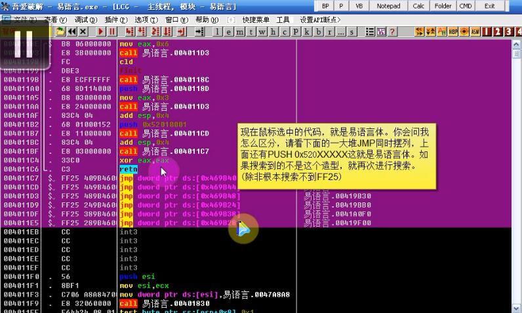Run the program with the red play icon
Viewport: 522px width, 313px height.
(x=100, y=31)
